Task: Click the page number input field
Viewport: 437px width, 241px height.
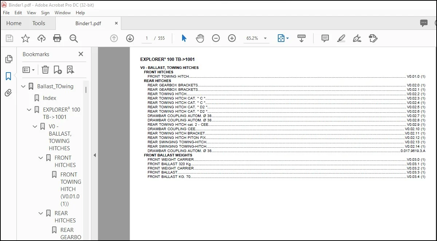Action: [x=147, y=38]
